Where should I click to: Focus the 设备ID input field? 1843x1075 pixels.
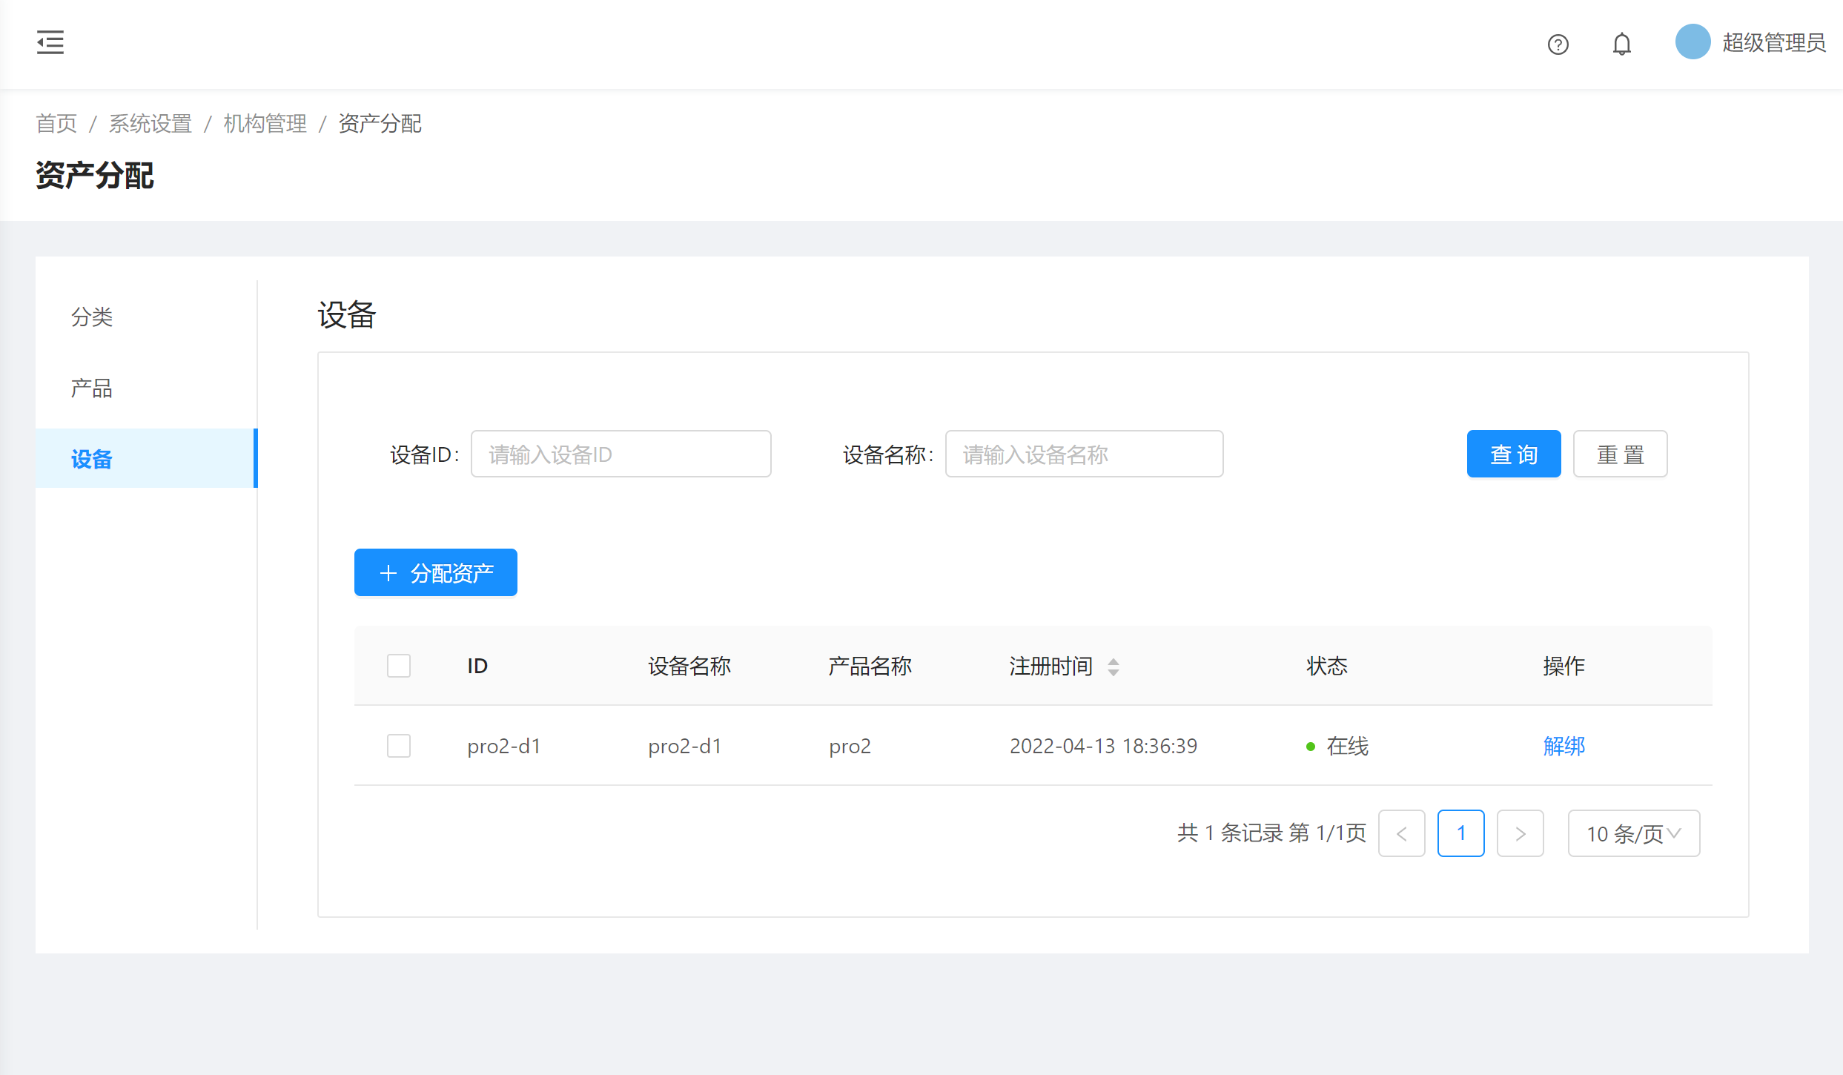tap(621, 454)
